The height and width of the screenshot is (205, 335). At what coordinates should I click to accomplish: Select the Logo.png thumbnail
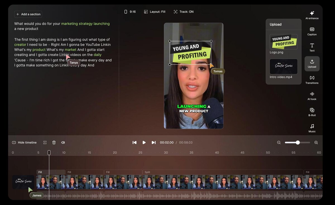pyautogui.click(x=284, y=42)
